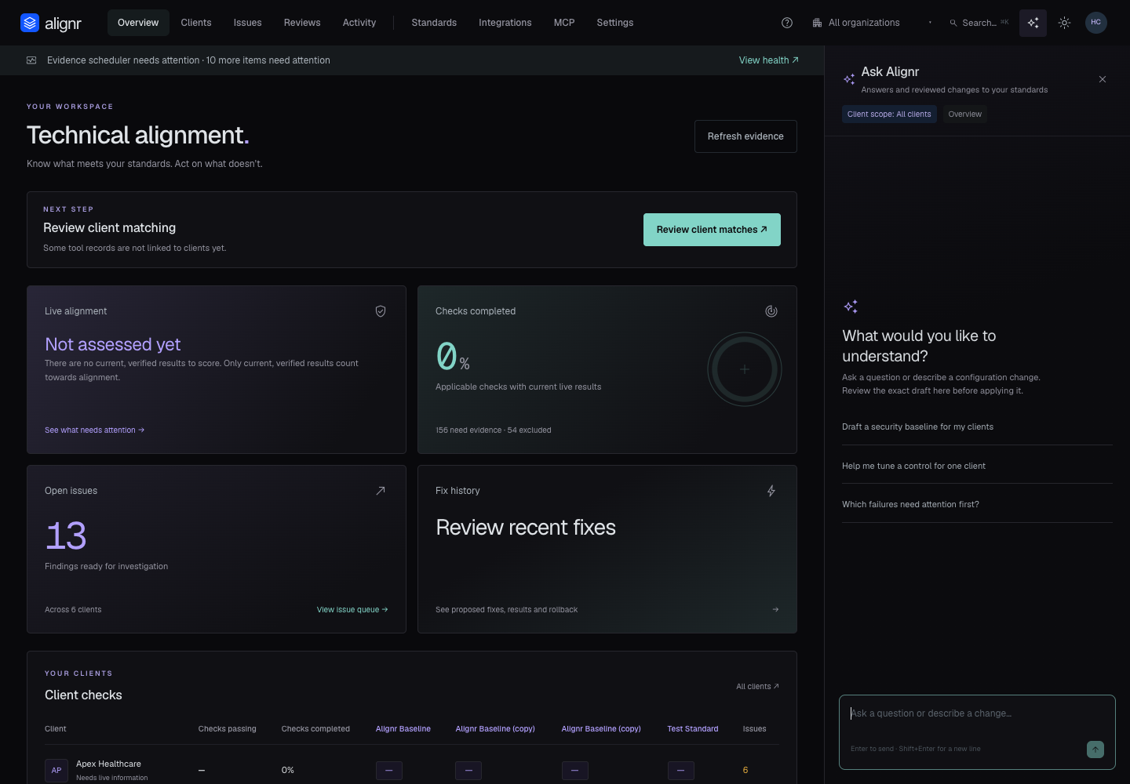Click the Checks completed card's gauge icon
This screenshot has height=784, width=1130.
(771, 311)
